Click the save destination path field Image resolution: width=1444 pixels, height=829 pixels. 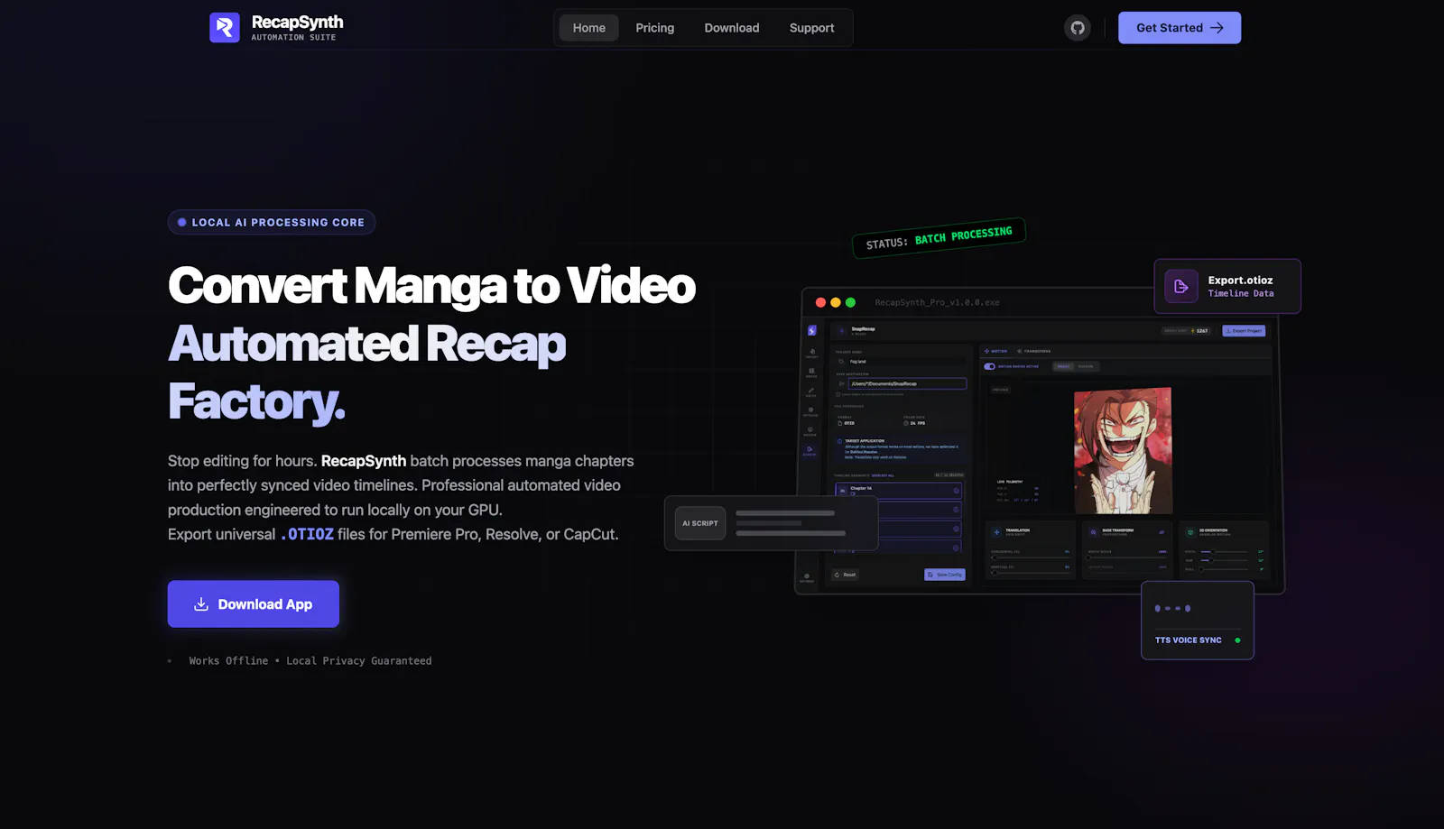click(907, 384)
